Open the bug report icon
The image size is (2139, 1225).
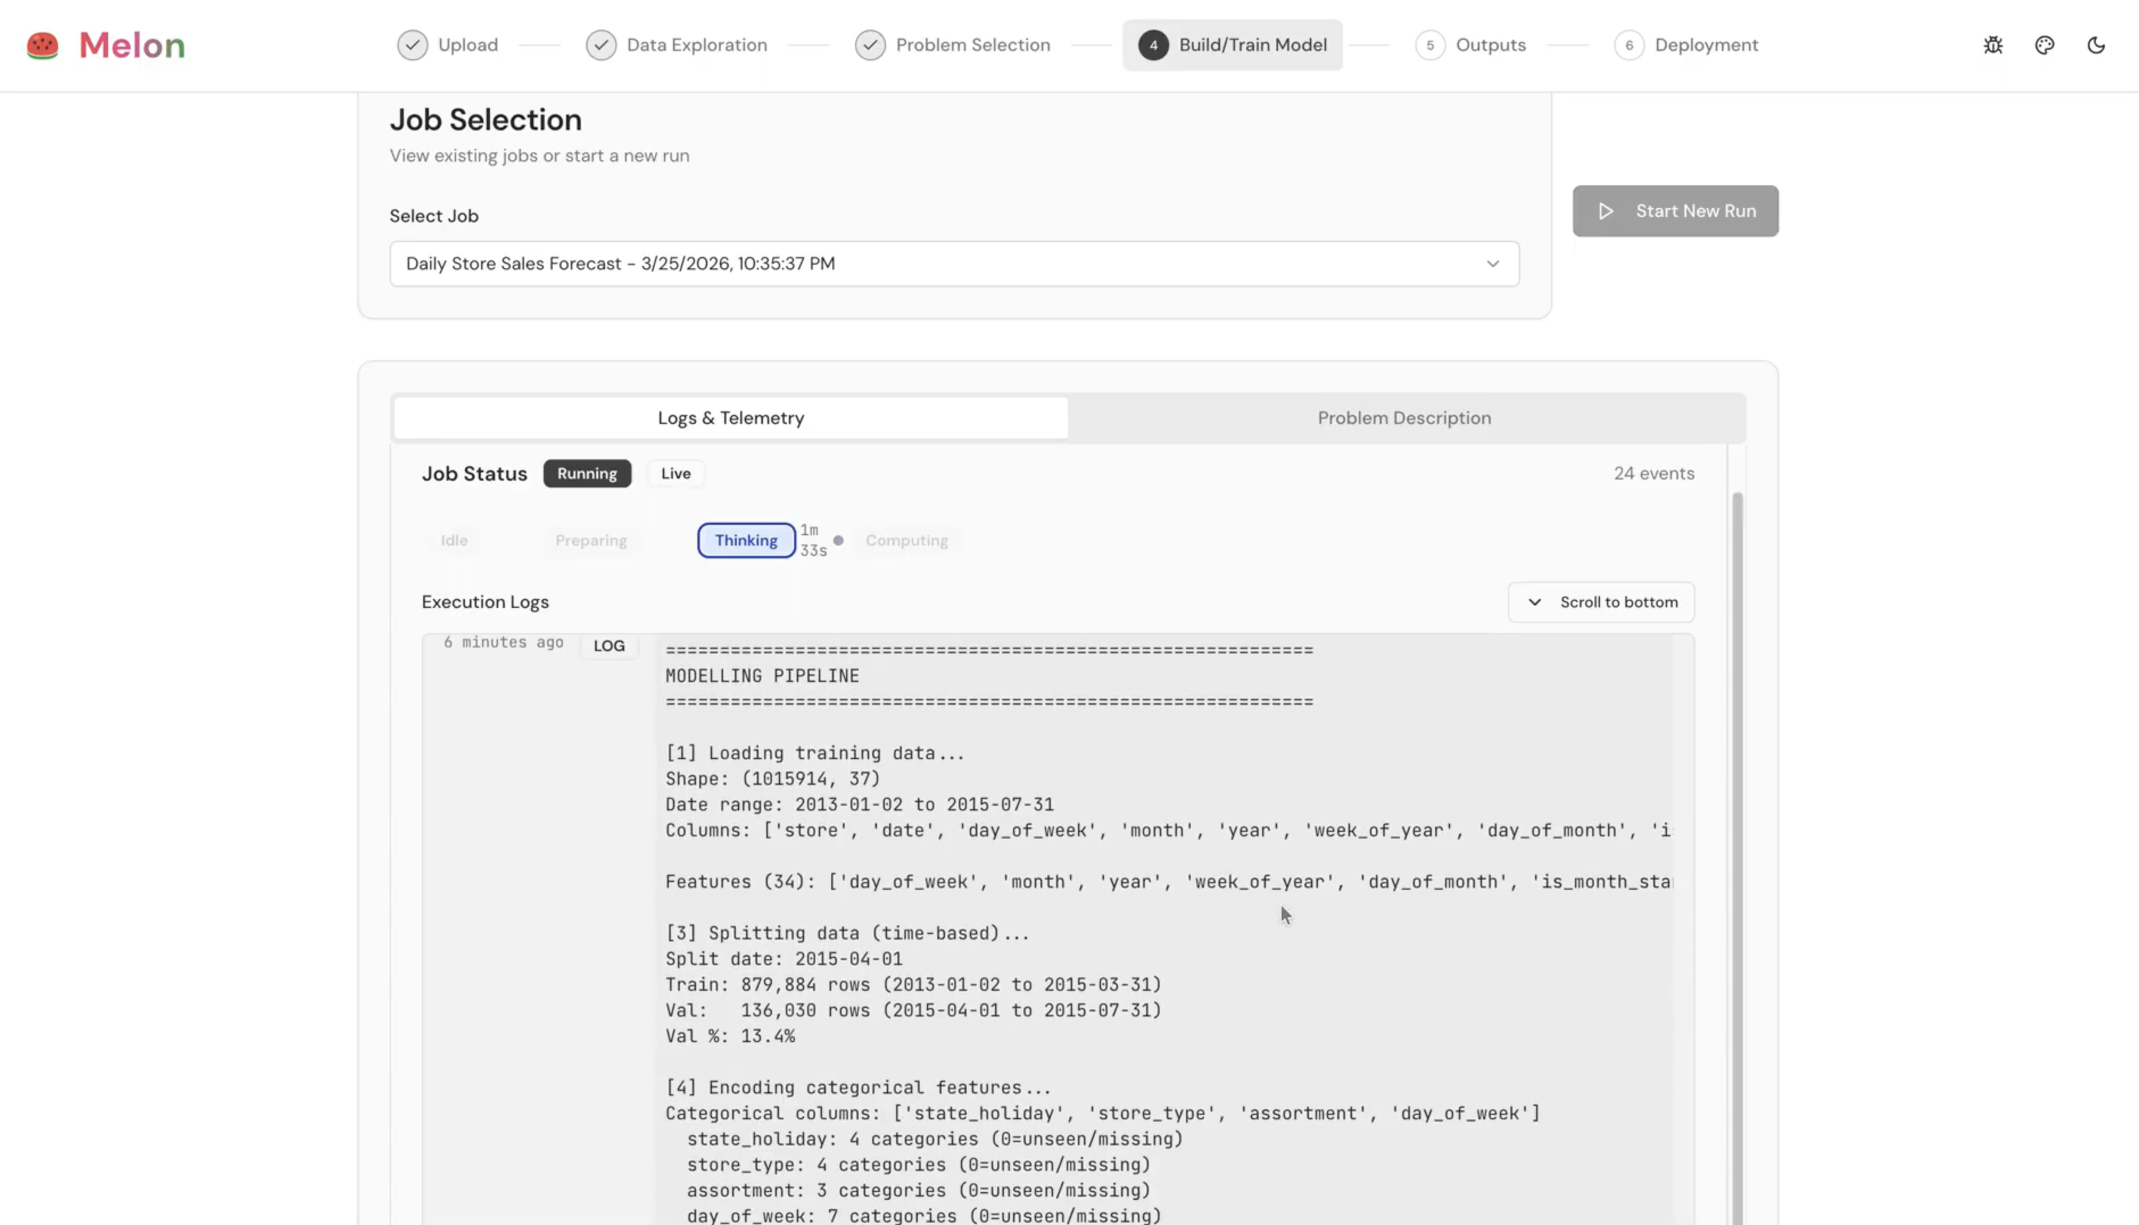click(x=1992, y=45)
